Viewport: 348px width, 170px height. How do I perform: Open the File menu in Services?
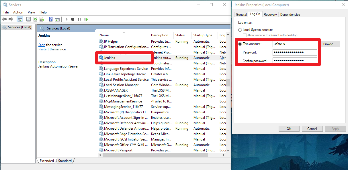6,12
